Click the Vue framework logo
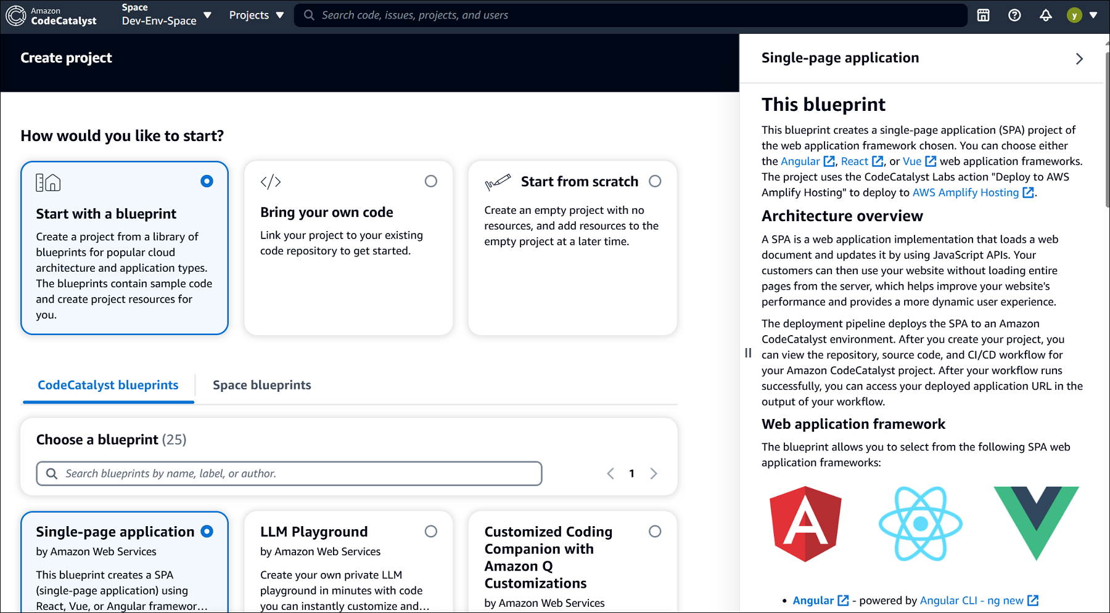Image resolution: width=1110 pixels, height=613 pixels. 1036,524
